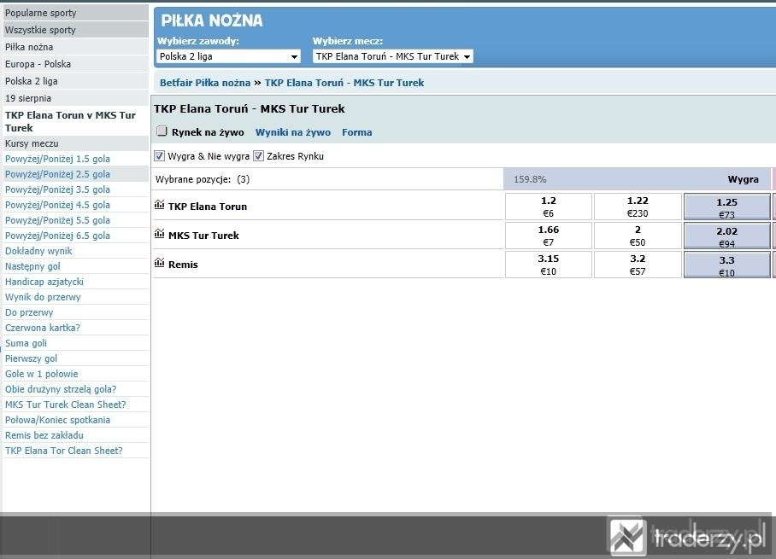Open Pierwszy gol market
Screen dimensions: 776x559
pos(31,358)
